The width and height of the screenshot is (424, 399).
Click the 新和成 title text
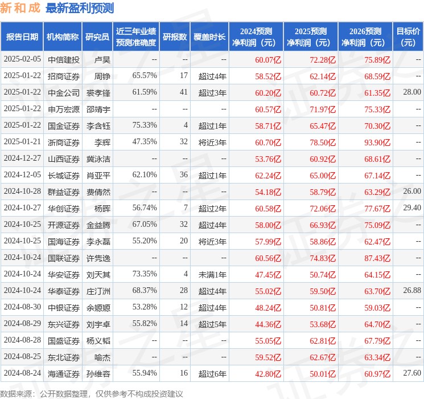pyautogui.click(x=20, y=8)
